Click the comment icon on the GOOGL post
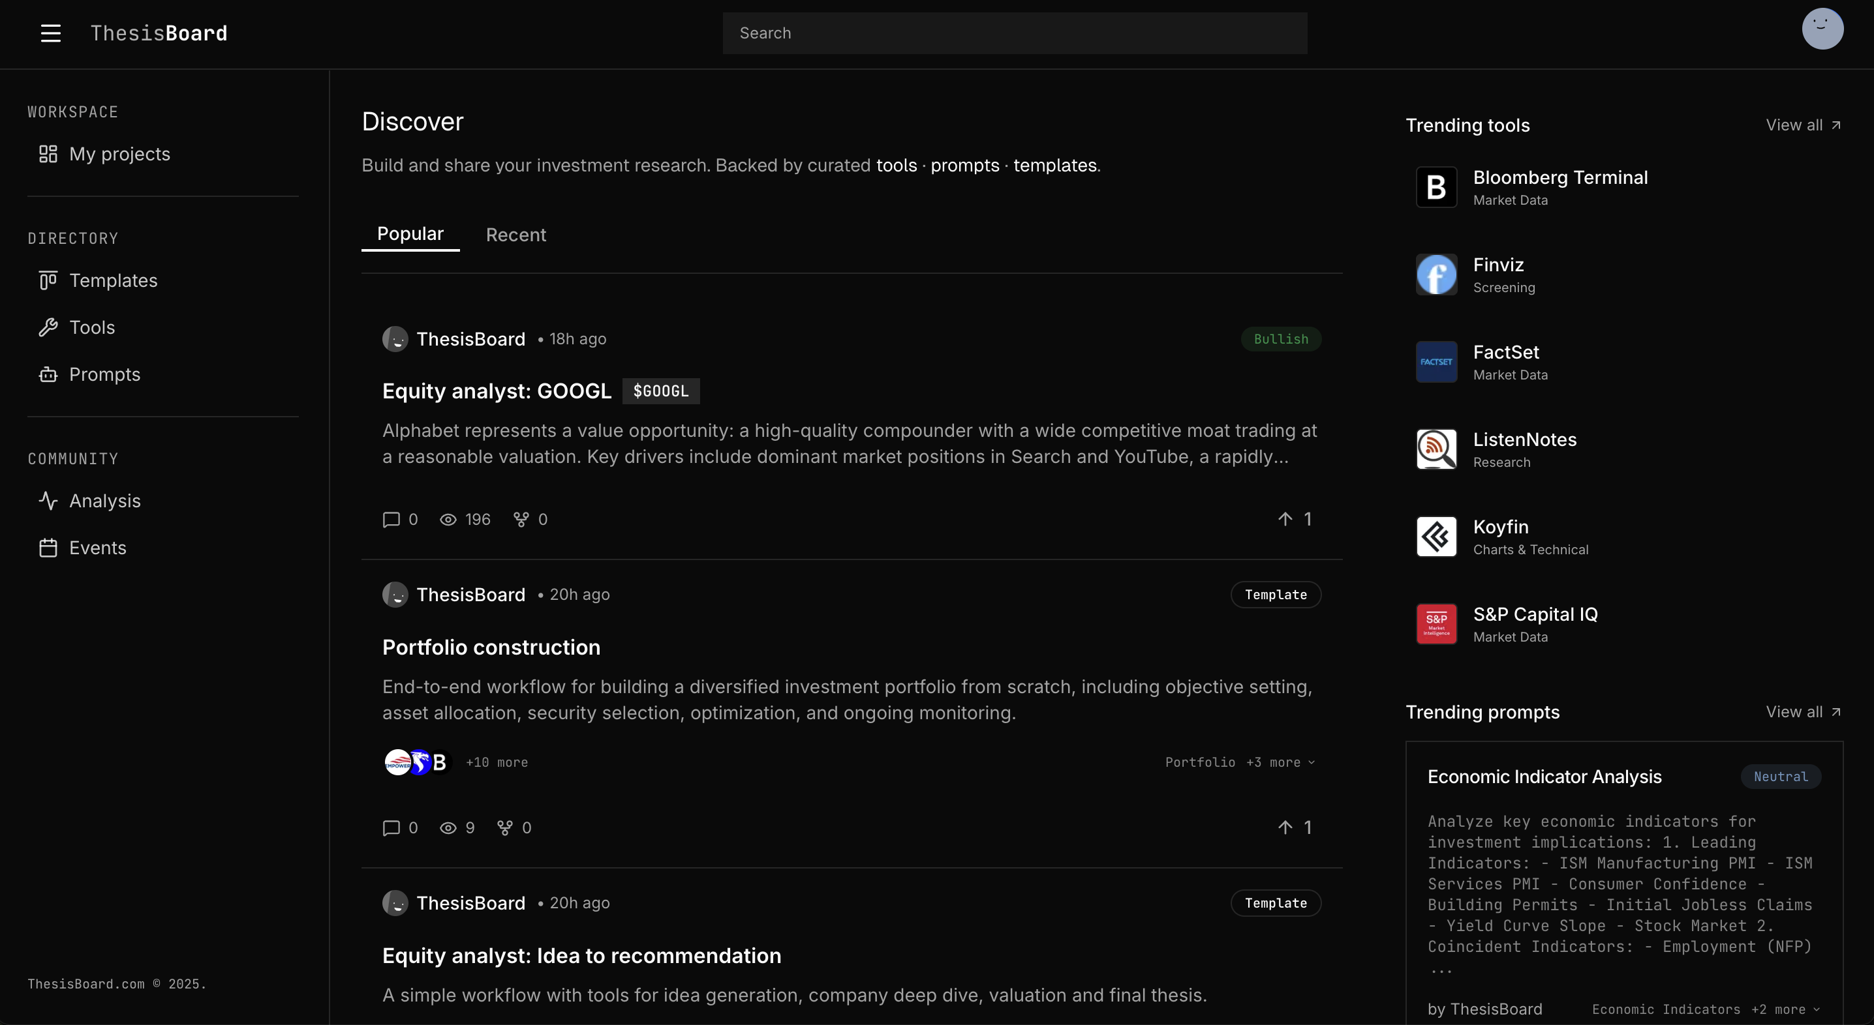 tap(392, 519)
